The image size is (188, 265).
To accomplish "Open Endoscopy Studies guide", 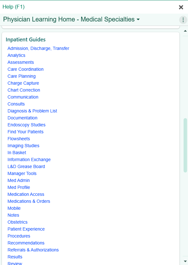I will [x=26, y=124].
